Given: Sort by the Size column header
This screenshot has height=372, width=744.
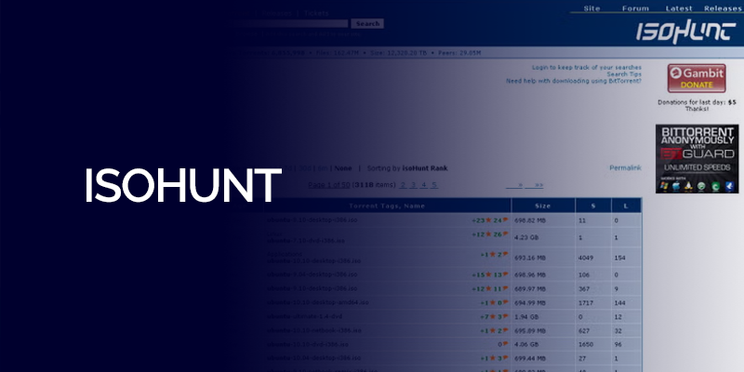Looking at the screenshot, I should 543,206.
